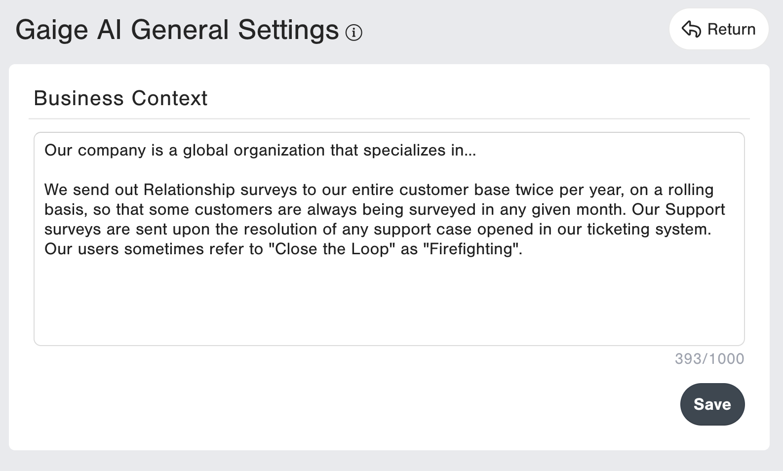Place cursor on "ticketing system" in the text
Viewport: 783px width, 471px height.
[649, 230]
